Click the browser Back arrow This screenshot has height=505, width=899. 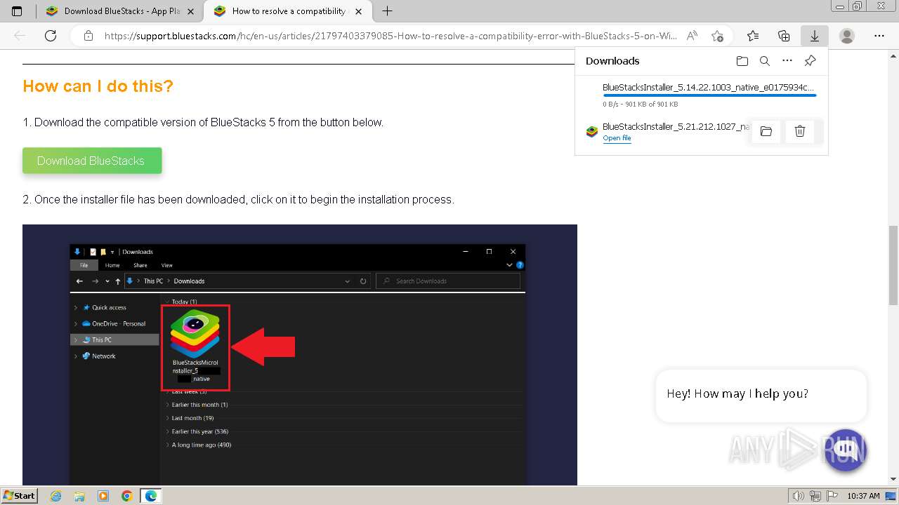tap(20, 36)
